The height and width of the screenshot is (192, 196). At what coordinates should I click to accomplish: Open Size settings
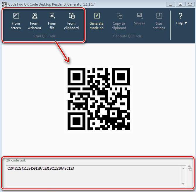(159, 21)
